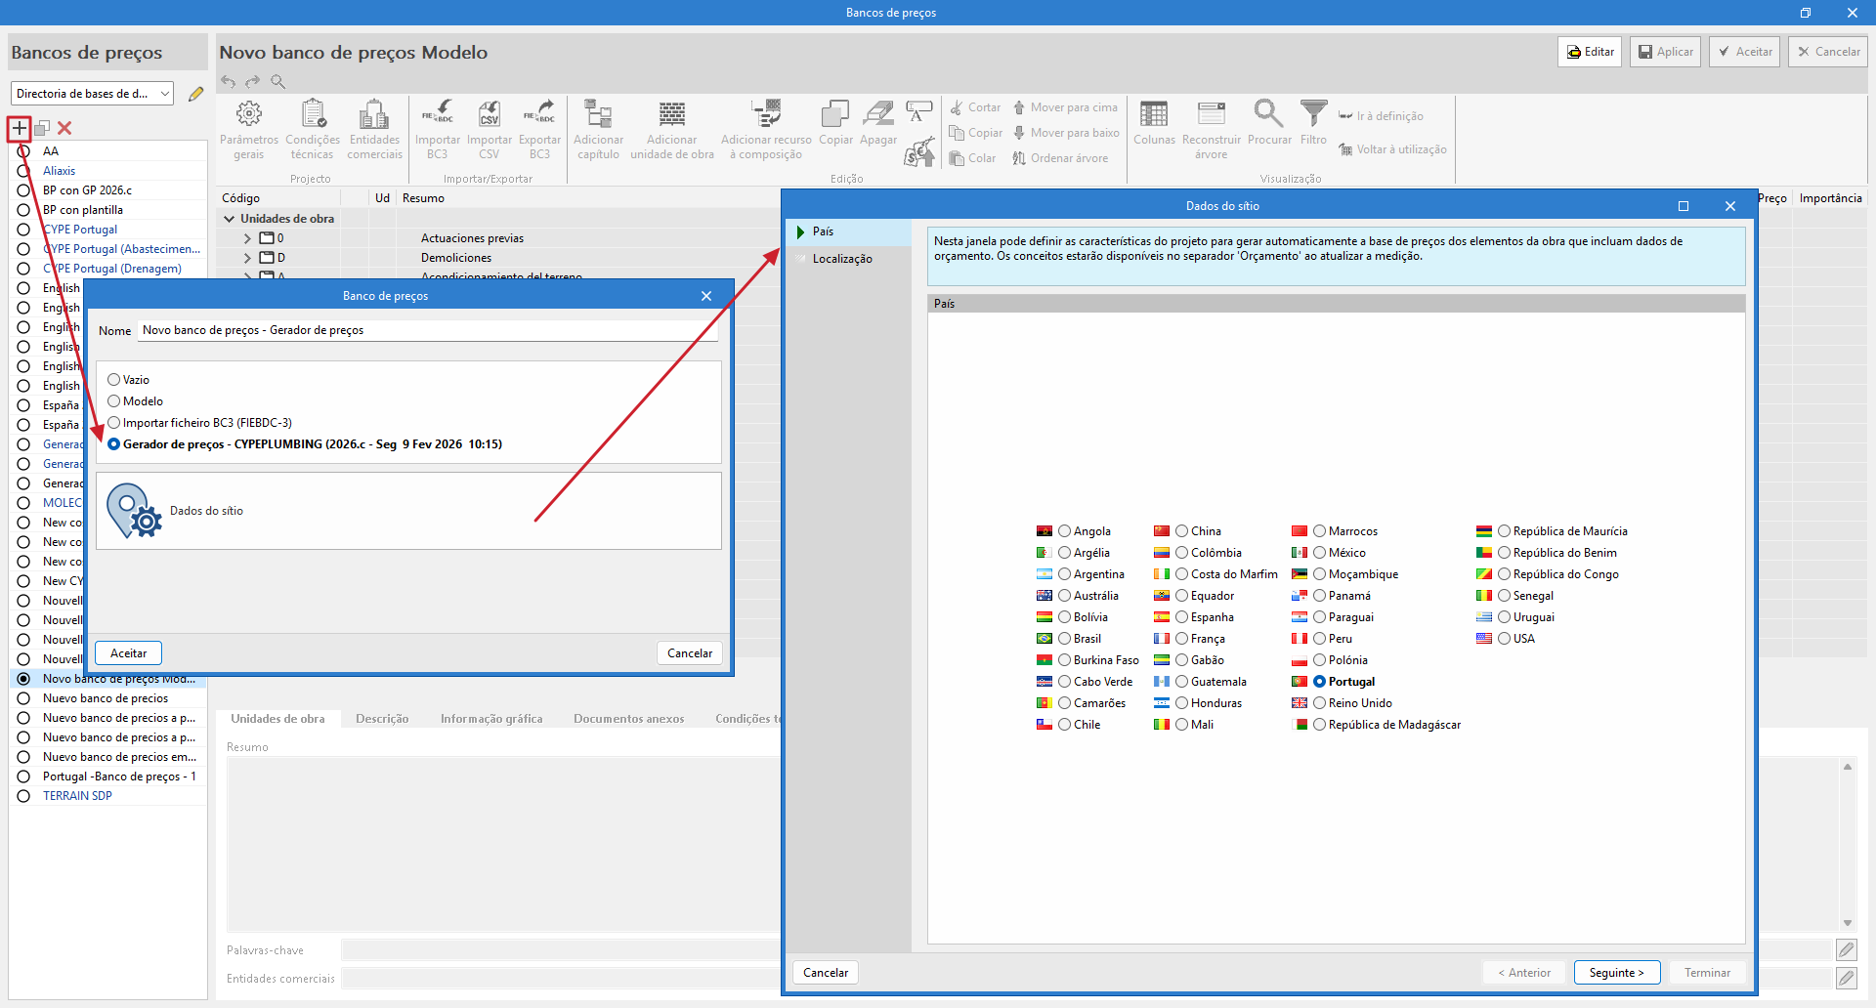Click Aceitar in Banco de preços dialog

coord(128,653)
